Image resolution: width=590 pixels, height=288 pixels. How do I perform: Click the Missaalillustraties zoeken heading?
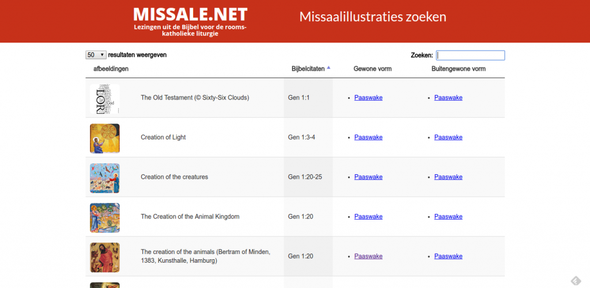point(373,17)
